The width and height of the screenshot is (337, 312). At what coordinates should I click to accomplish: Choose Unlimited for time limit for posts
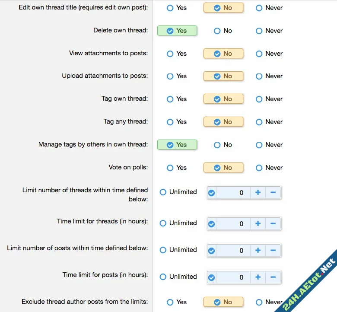click(163, 277)
